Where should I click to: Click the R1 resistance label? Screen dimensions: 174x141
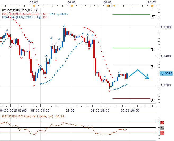[153, 50]
